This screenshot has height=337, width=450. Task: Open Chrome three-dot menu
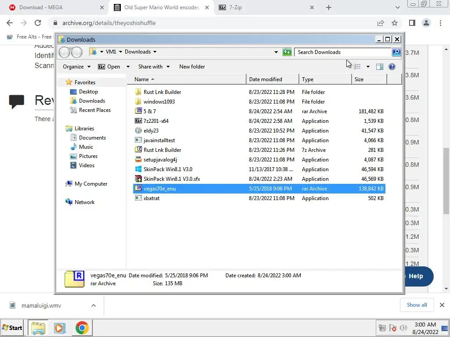[x=440, y=23]
